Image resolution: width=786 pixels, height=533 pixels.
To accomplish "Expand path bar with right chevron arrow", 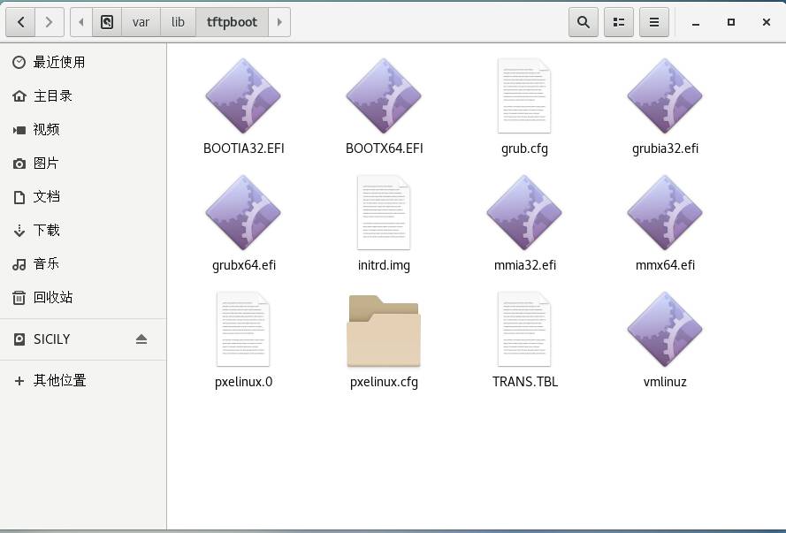I will [x=279, y=22].
